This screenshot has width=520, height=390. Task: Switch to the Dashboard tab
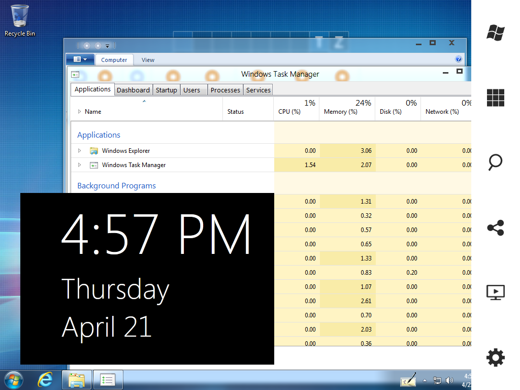coord(133,90)
